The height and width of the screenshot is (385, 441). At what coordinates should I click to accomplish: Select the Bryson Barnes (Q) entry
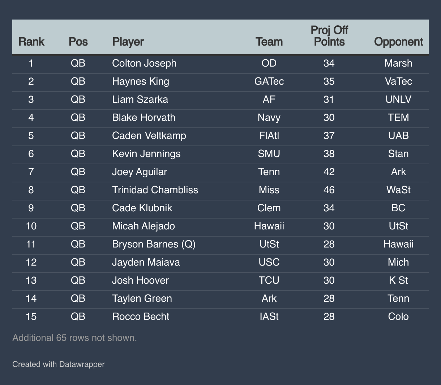154,244
